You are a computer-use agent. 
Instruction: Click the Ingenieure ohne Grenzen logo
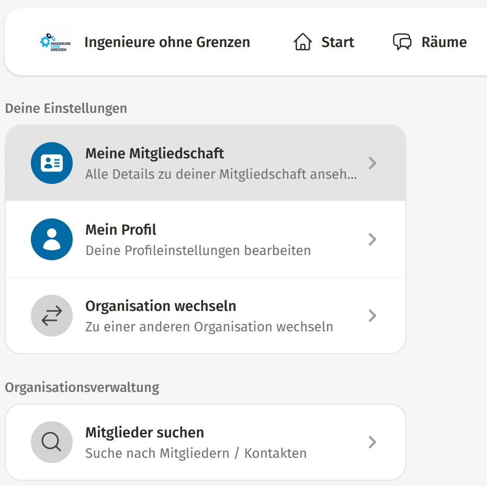[55, 42]
